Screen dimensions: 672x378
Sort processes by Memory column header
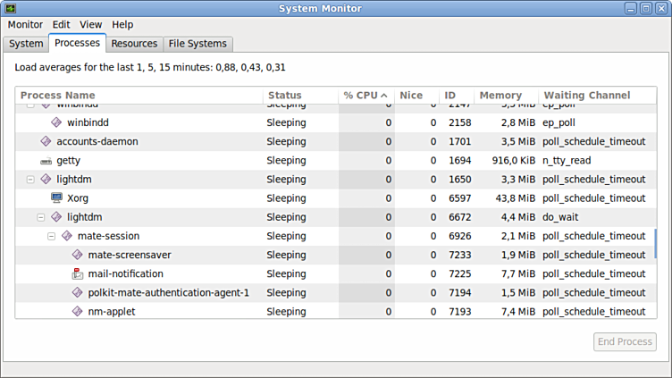coord(500,96)
